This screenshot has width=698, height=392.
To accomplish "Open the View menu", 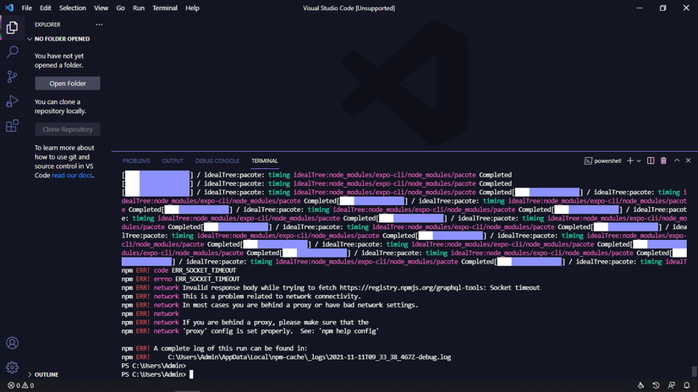I will tap(101, 8).
